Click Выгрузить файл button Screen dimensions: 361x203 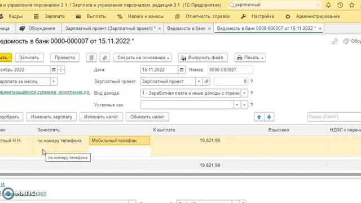(x=203, y=58)
